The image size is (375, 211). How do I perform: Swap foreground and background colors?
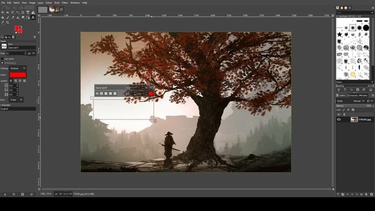[21, 26]
